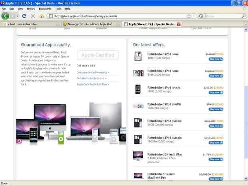Click the site identity icon in the address bar
The width and height of the screenshot is (248, 186).
pyautogui.click(x=51, y=16)
